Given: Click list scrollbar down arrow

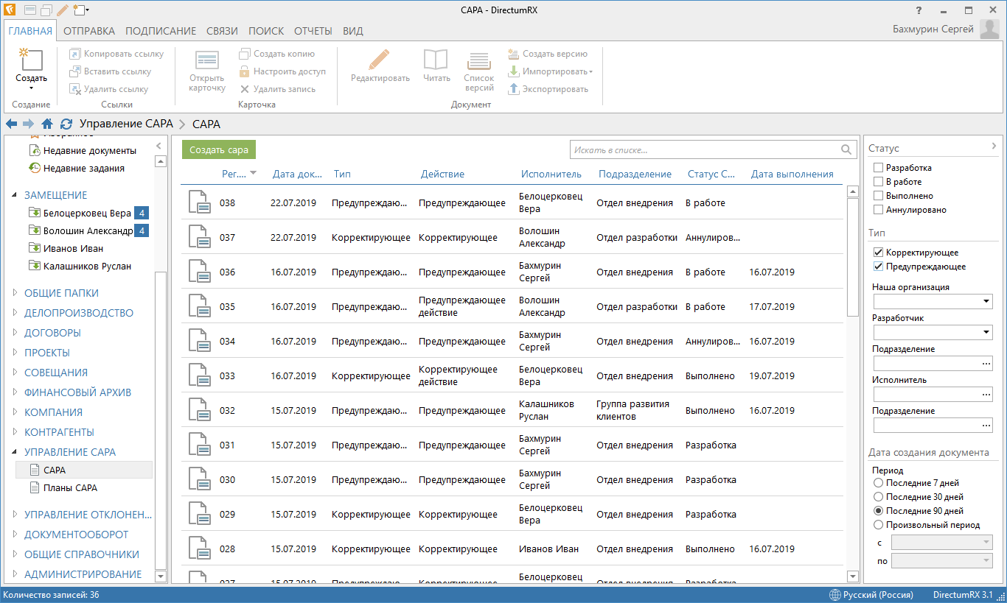Looking at the screenshot, I should point(853,576).
